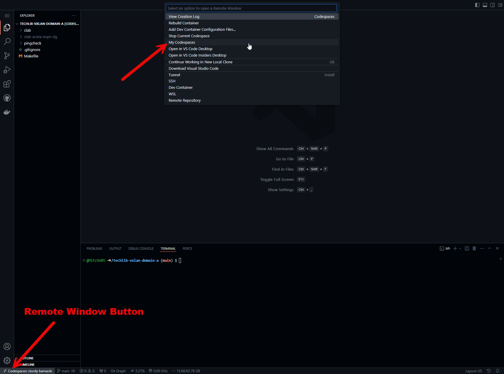This screenshot has width=504, height=374.
Task: Switch to the Terminal tab
Action: pyautogui.click(x=168, y=249)
